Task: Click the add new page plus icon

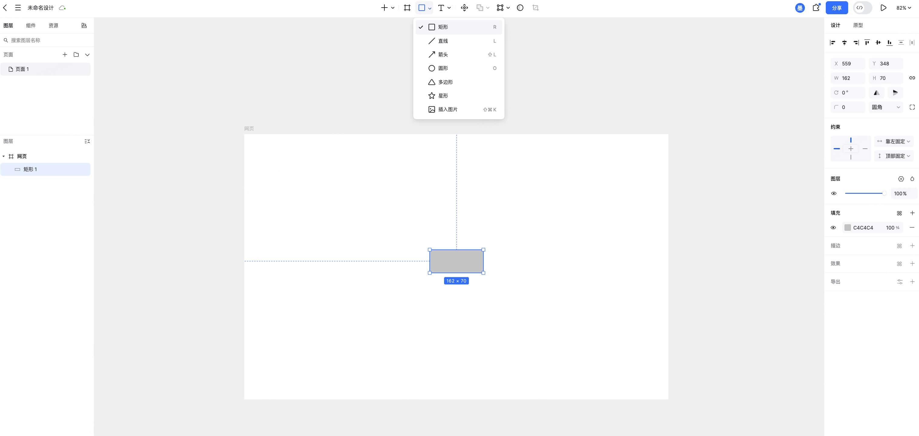Action: point(65,54)
